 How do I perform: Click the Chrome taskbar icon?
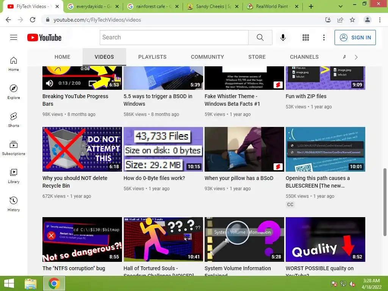coord(54,283)
